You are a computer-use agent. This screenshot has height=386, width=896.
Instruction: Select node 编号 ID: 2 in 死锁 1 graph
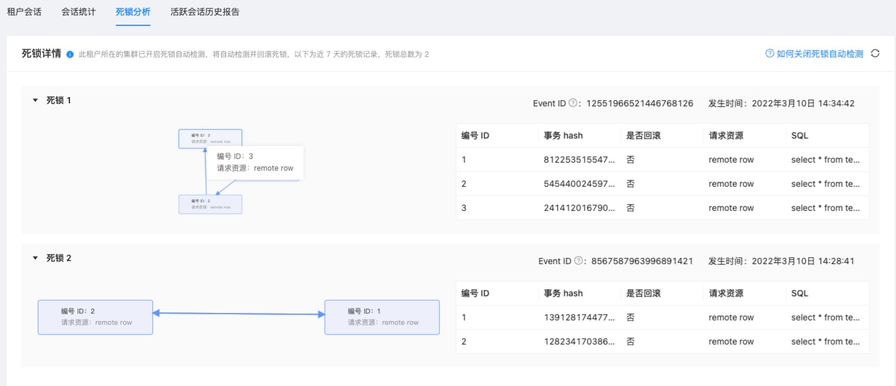(x=210, y=204)
